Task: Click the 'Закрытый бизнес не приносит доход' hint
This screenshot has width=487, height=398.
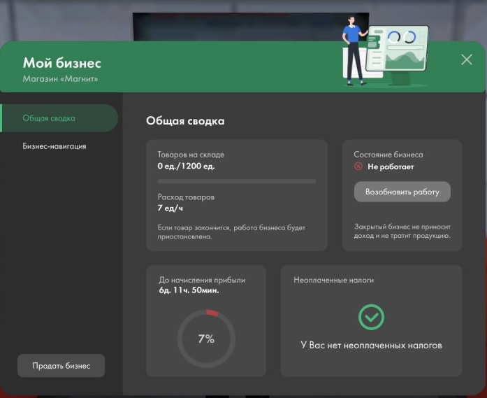Action: pos(402,232)
